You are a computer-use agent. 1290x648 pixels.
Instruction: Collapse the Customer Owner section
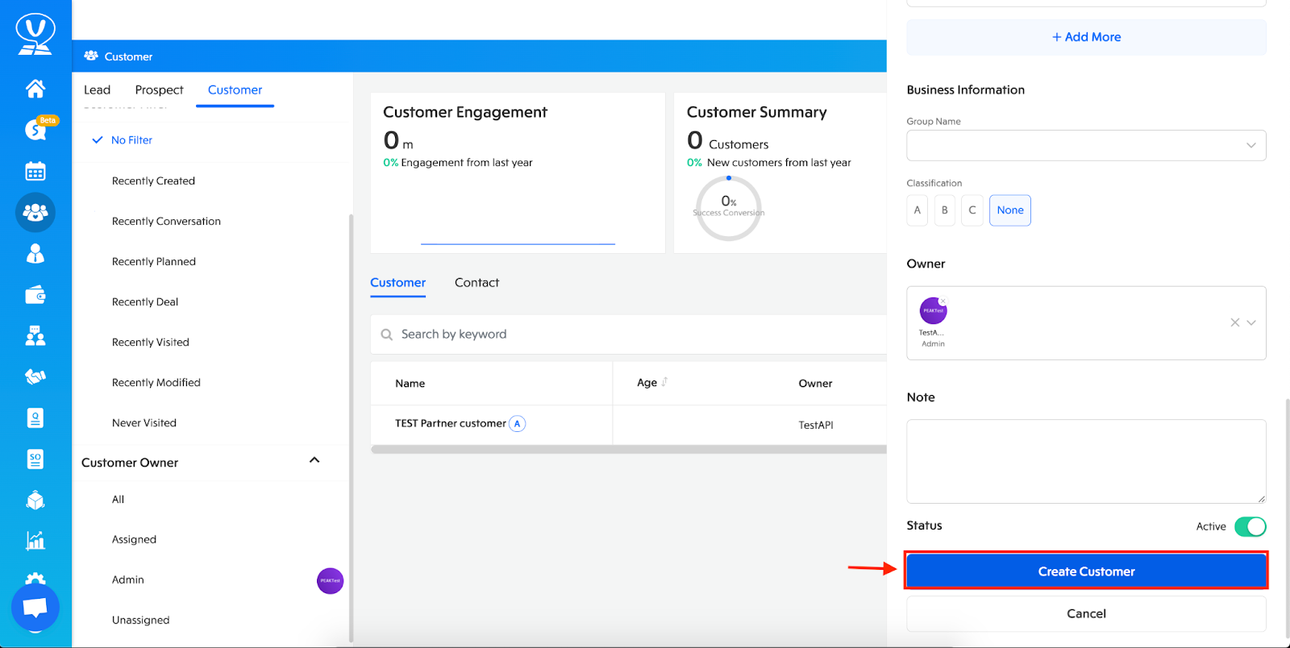[314, 460]
